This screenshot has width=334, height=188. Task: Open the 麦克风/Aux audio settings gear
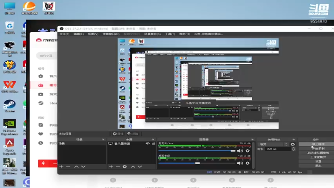(248, 151)
